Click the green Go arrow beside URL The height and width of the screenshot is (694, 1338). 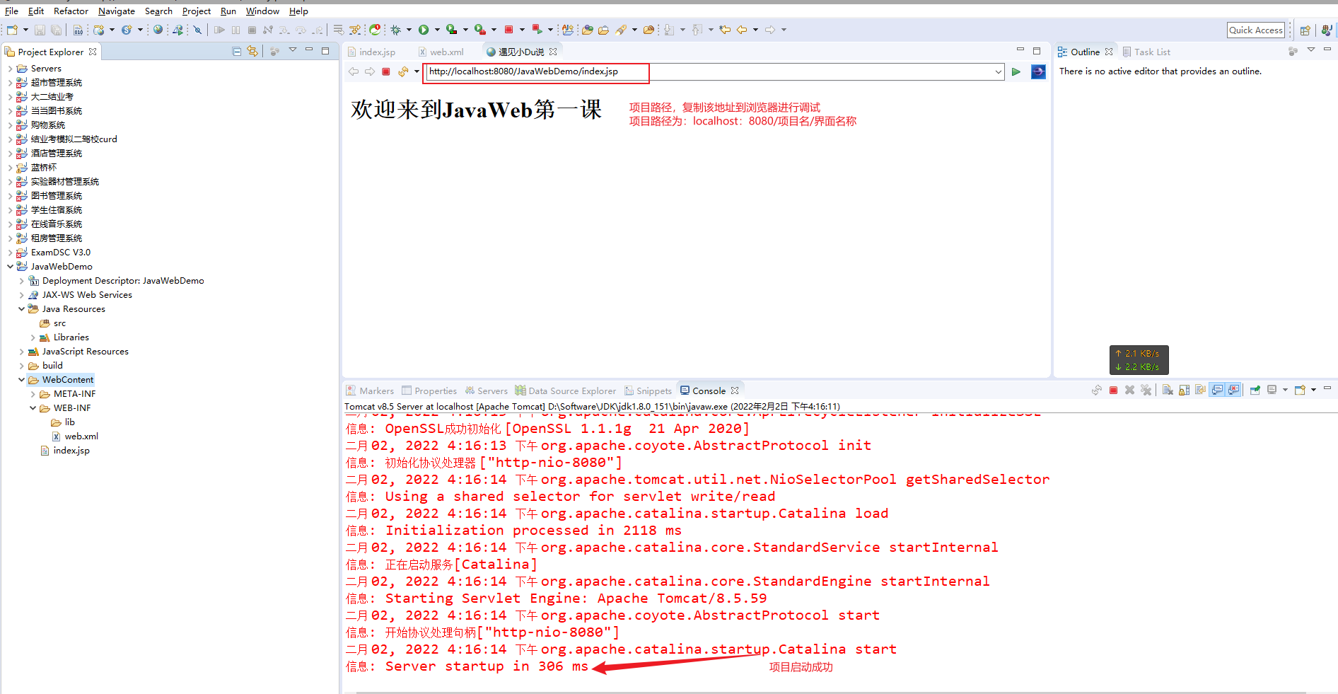[1016, 71]
